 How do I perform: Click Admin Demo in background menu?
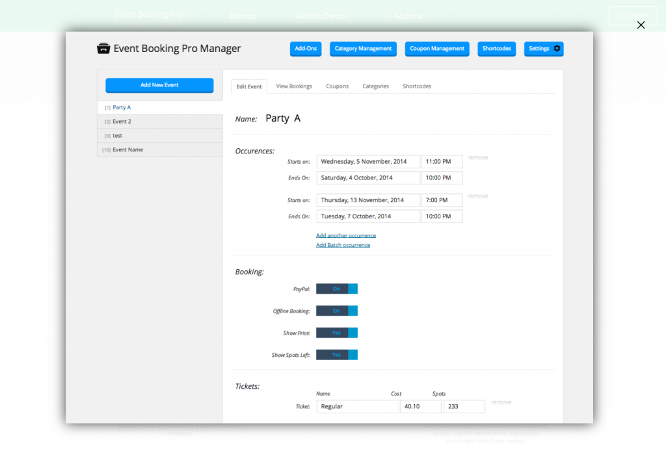321,16
